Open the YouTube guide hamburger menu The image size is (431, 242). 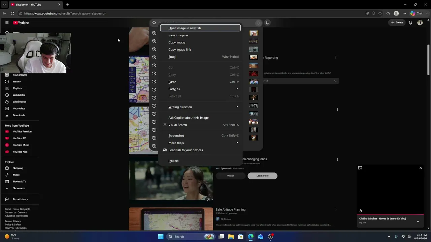(x=7, y=23)
